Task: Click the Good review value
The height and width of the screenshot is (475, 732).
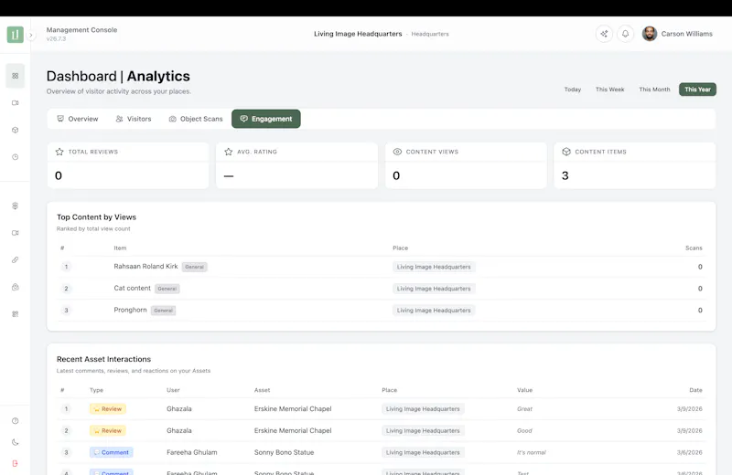Action: point(524,431)
